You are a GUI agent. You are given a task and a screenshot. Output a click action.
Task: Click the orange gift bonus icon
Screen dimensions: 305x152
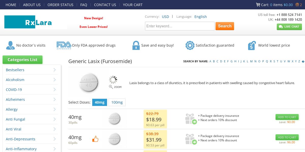[x=297, y=5]
